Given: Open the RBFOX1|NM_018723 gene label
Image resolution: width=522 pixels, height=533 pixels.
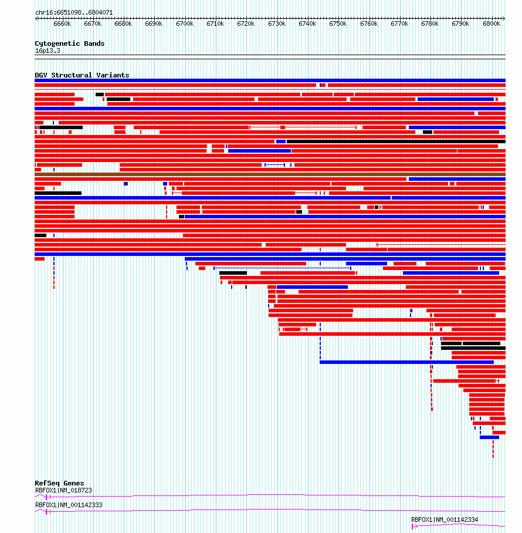Looking at the screenshot, I should click(x=63, y=491).
